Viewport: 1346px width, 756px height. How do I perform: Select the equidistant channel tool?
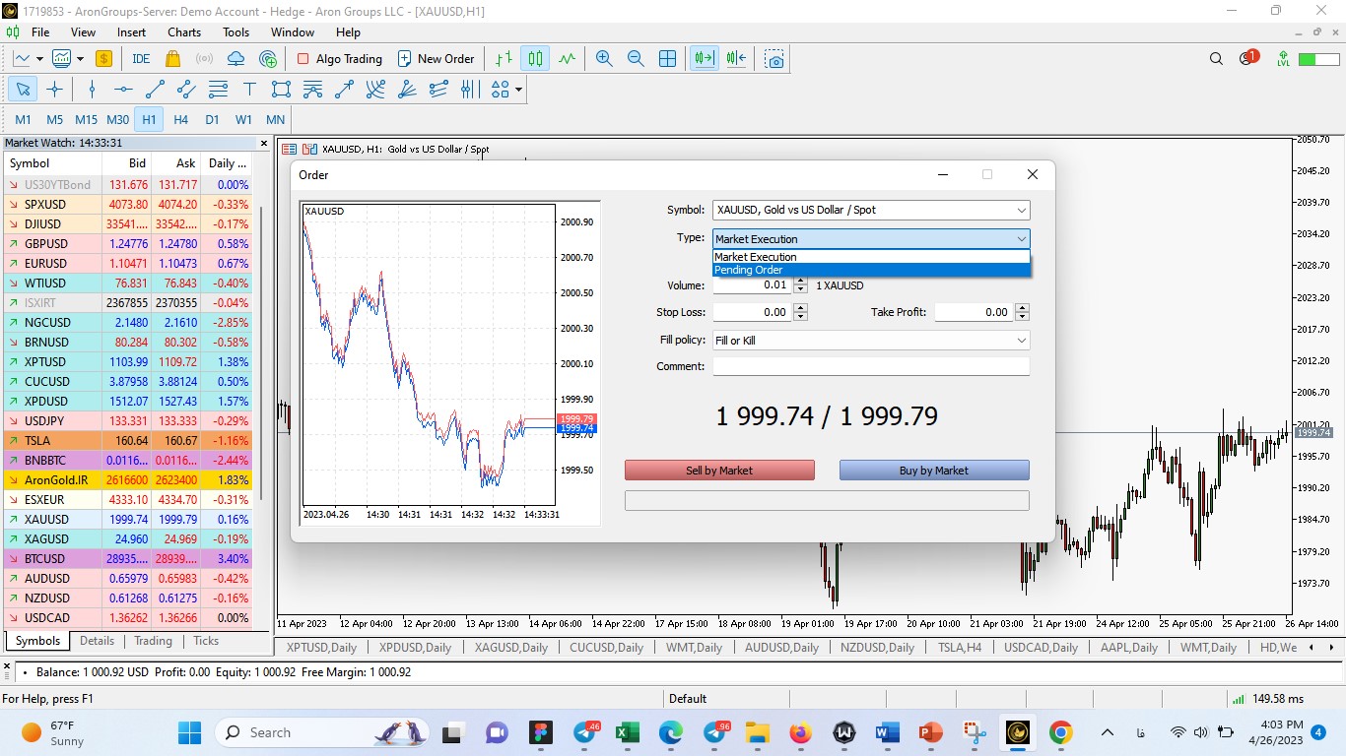pos(186,90)
